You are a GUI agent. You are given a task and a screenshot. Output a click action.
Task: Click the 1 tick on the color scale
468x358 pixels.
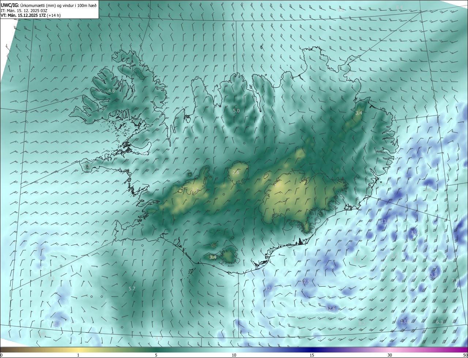coord(78,355)
